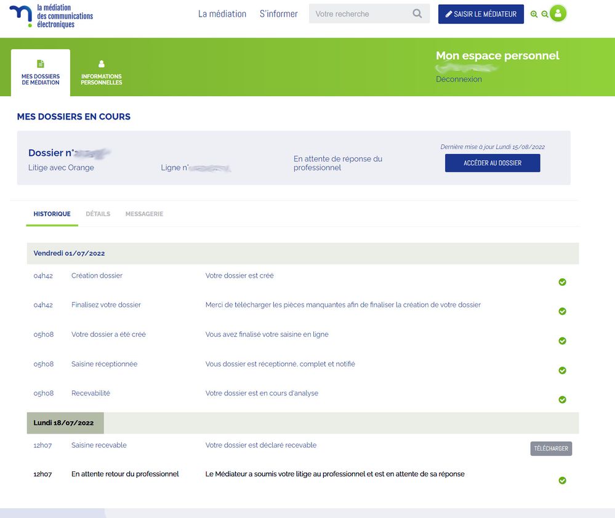Click Votre dossier est en cours d'analyse
Screen dimensions: 615x518
(x=262, y=393)
